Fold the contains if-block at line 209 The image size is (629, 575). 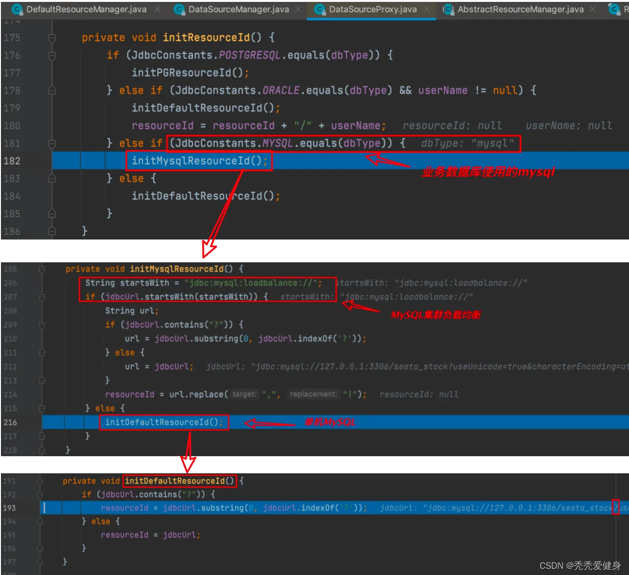tap(42, 325)
